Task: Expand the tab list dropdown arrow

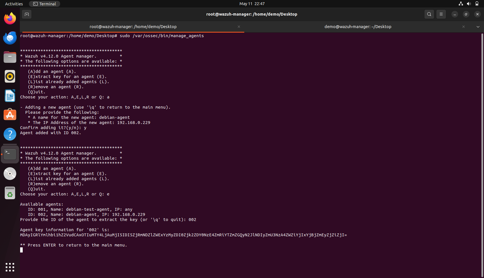Action: click(478, 27)
